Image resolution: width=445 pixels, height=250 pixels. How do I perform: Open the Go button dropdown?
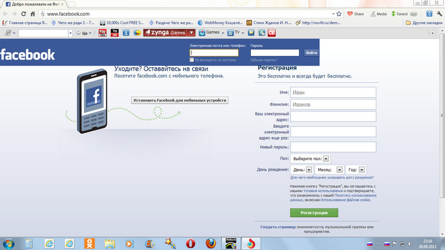tap(90, 33)
